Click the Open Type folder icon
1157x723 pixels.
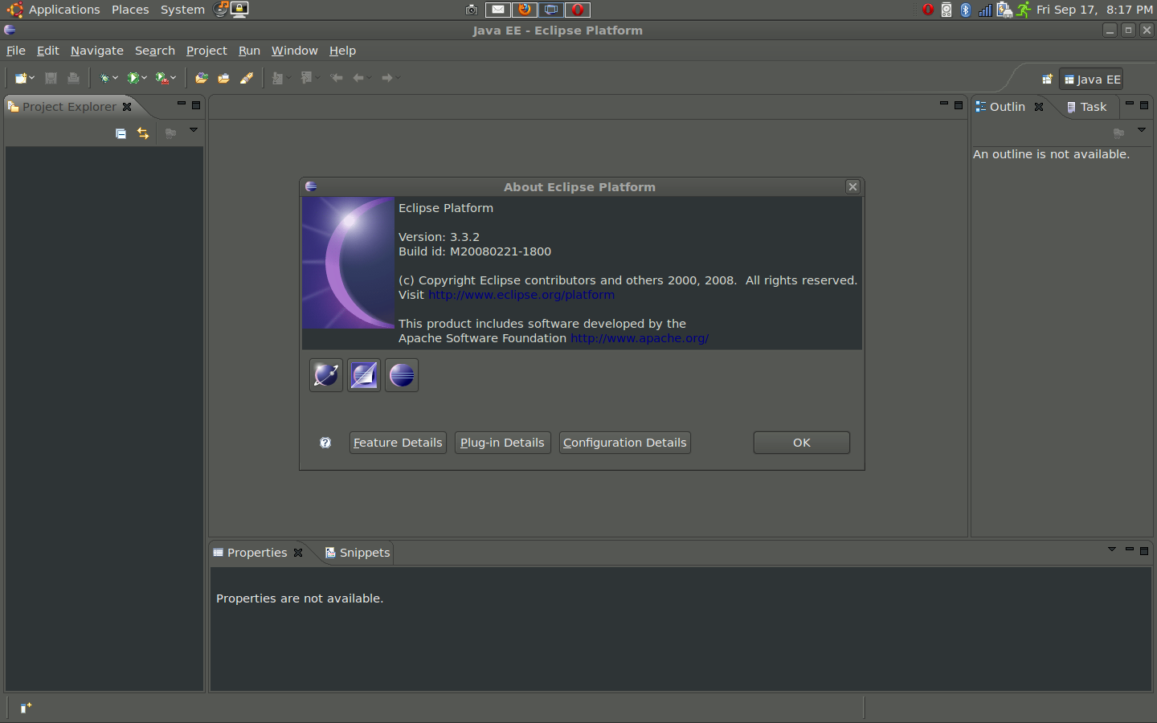coord(202,78)
